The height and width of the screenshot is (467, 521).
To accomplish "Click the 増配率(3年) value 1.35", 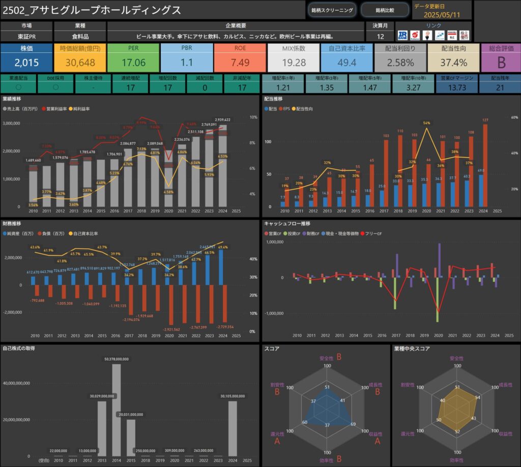I will coord(327,87).
